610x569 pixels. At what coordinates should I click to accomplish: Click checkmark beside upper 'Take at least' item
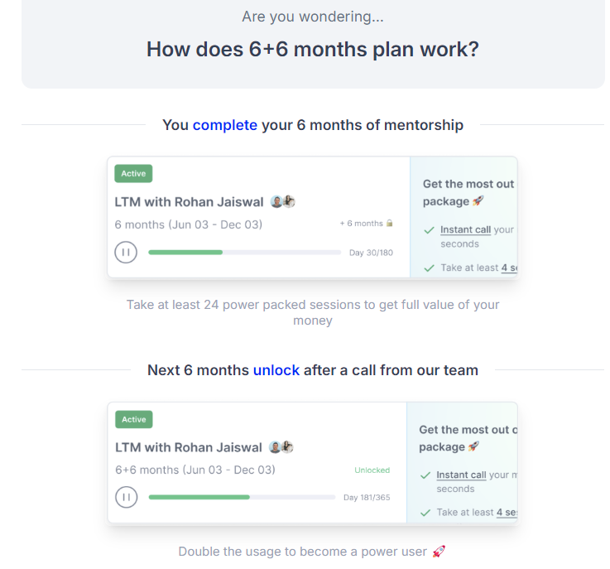tap(429, 268)
